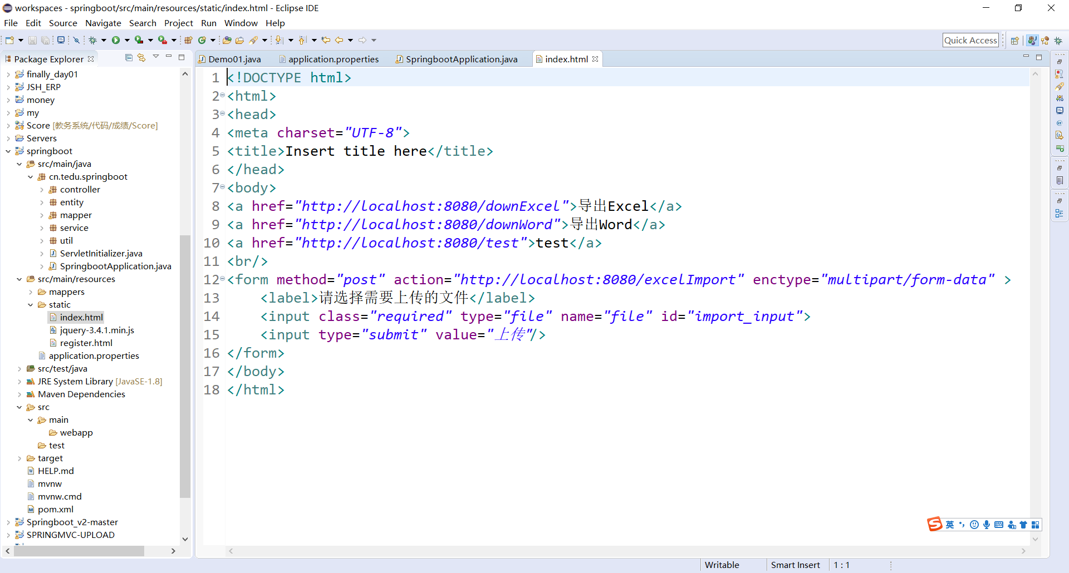
Task: Toggle Sogou soft keyboard icon
Action: (999, 525)
